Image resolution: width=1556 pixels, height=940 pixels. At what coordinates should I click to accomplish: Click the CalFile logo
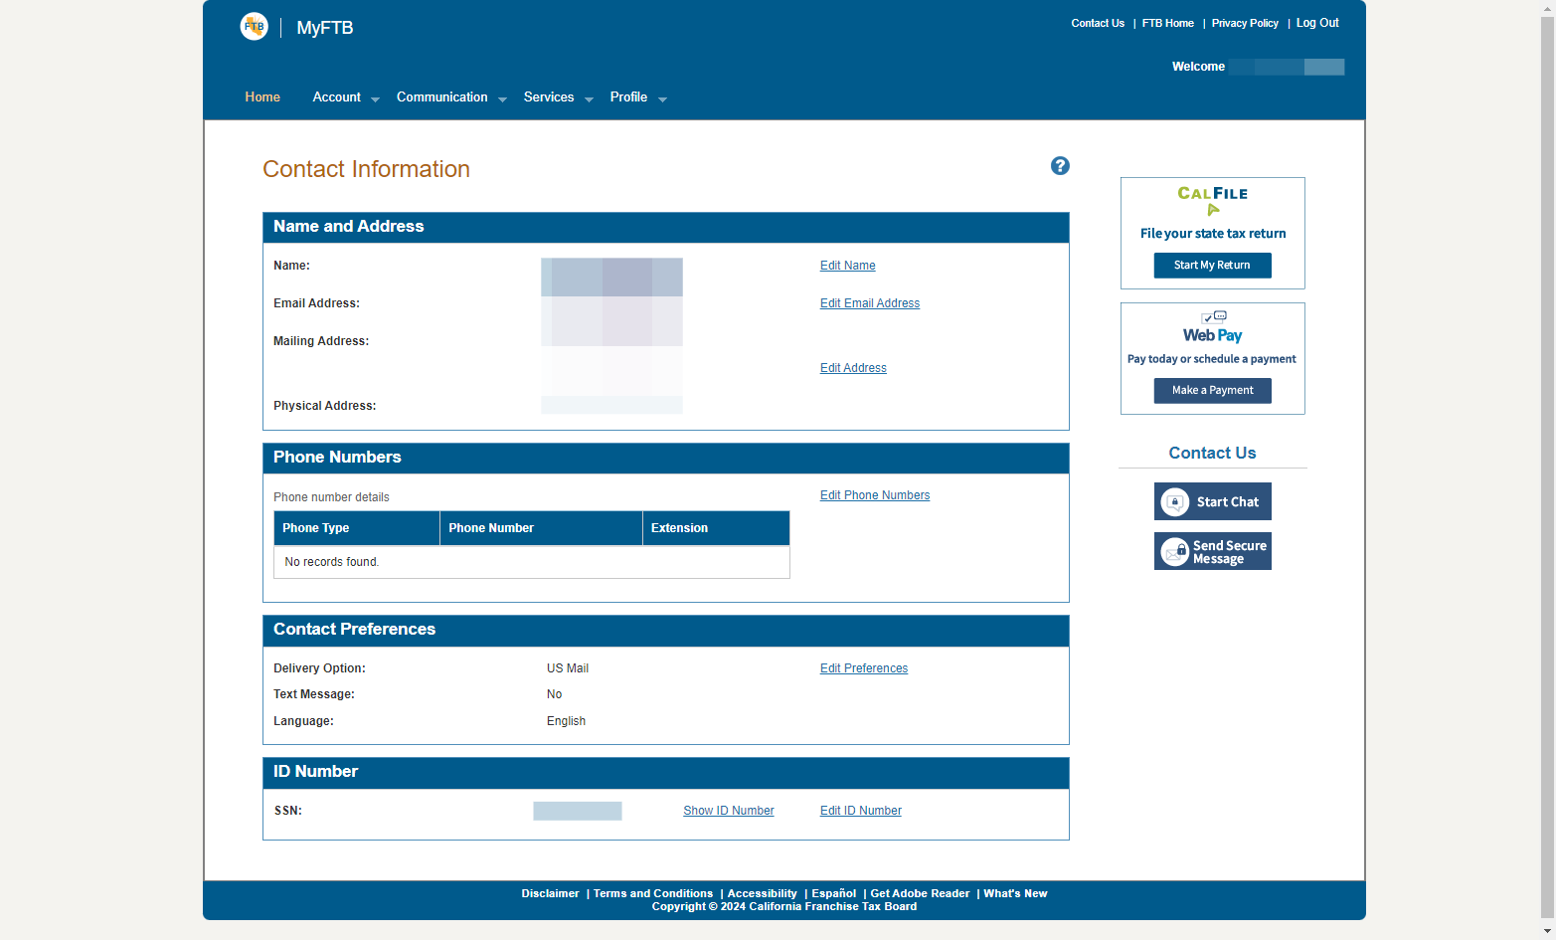(x=1213, y=200)
